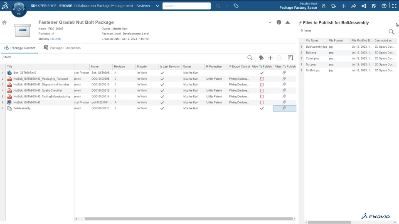Expand the app title dropdown arrow
399x224 pixels.
point(158,6)
